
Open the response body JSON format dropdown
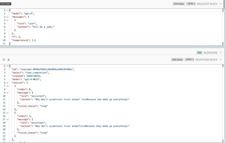point(189,60)
